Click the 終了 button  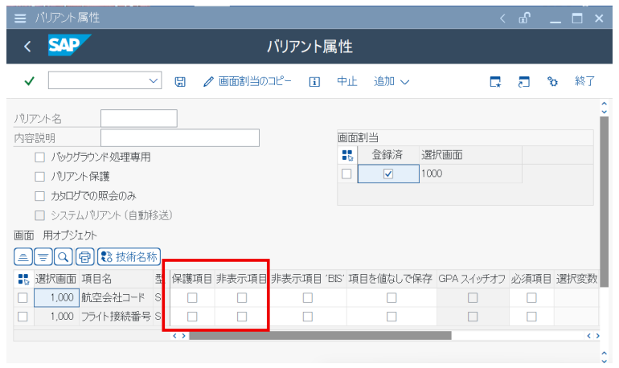(584, 81)
